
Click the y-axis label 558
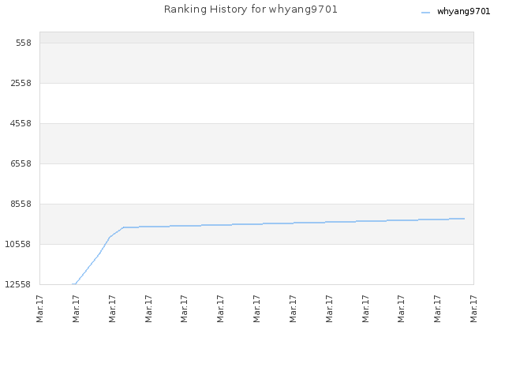tap(24, 43)
